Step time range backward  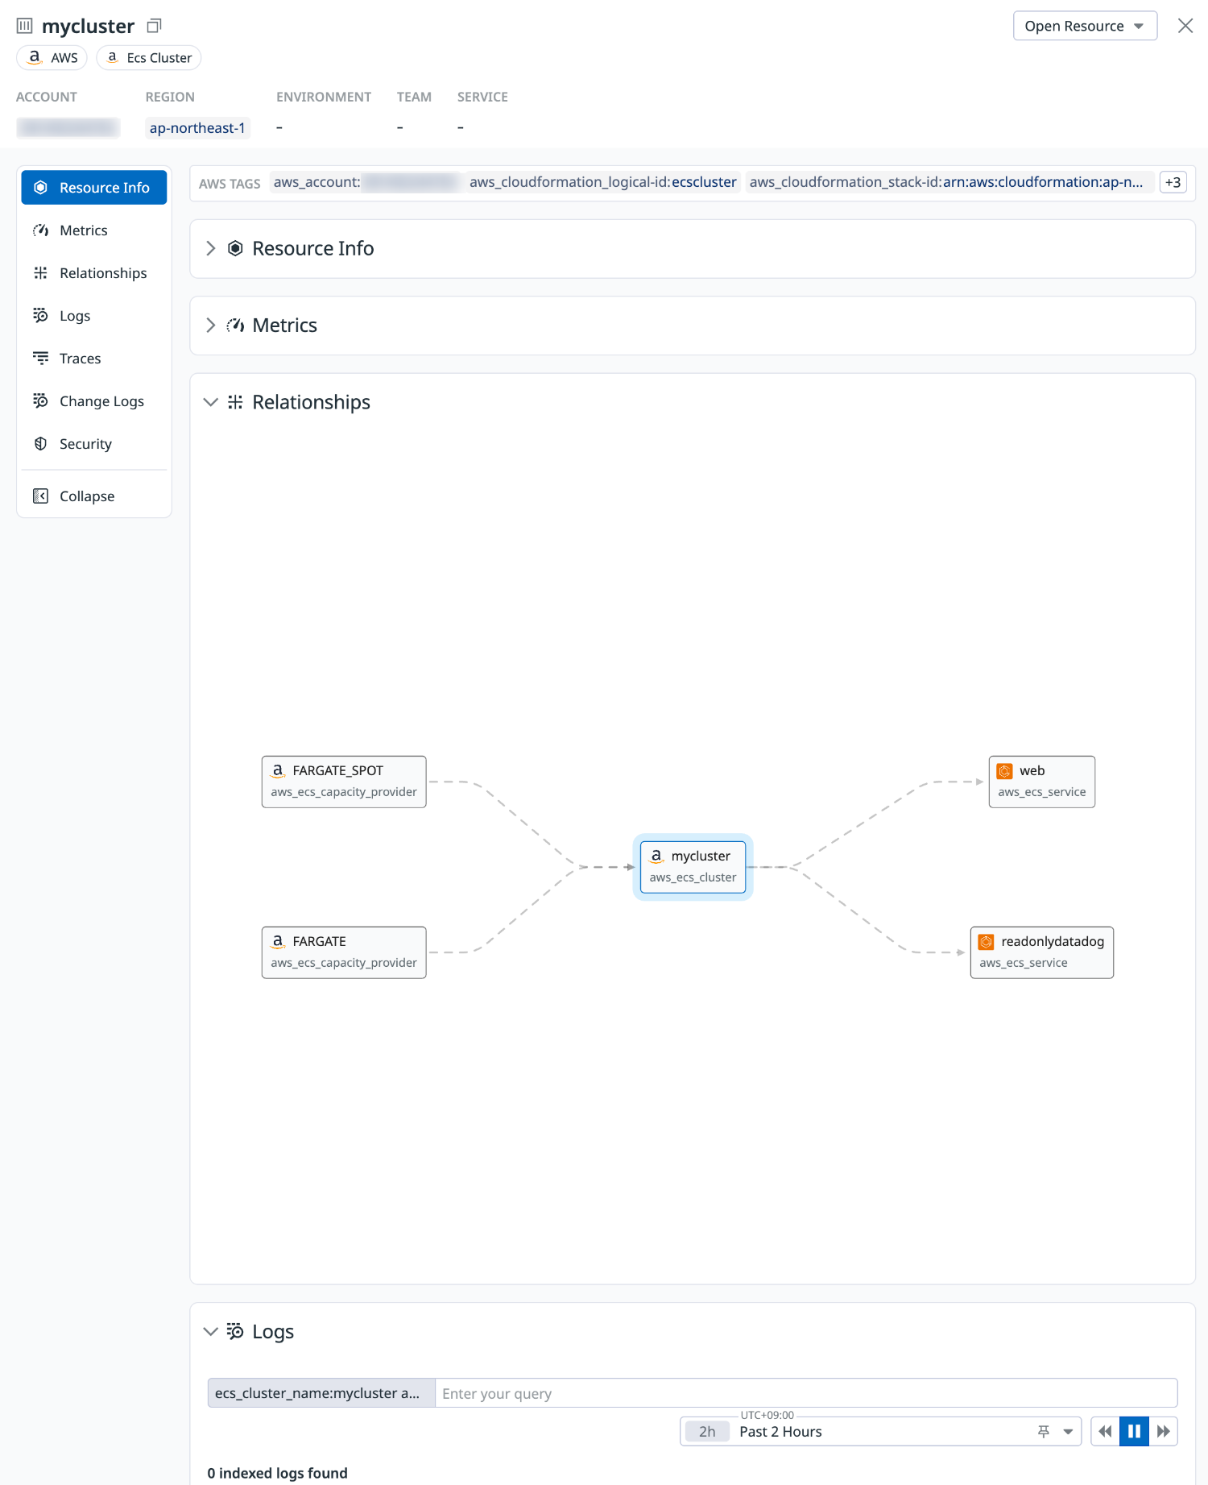point(1106,1432)
